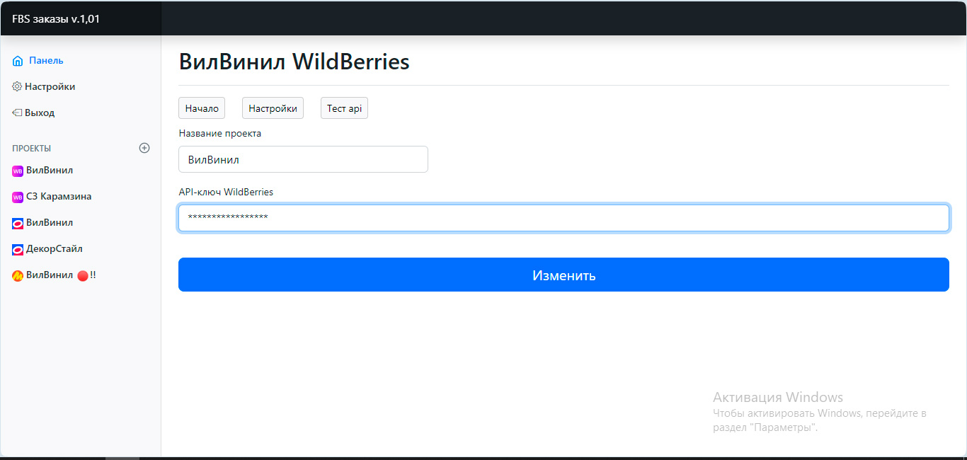
Task: Click the API-ключ WildBerries field
Action: click(563, 218)
